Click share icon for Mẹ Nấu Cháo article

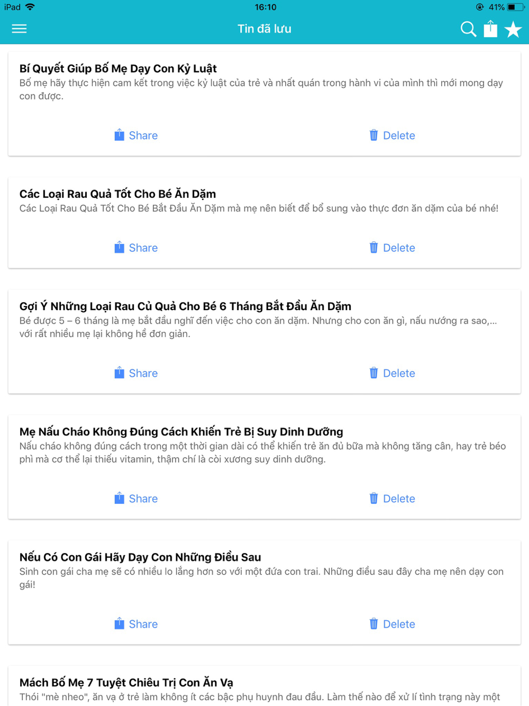click(x=119, y=498)
